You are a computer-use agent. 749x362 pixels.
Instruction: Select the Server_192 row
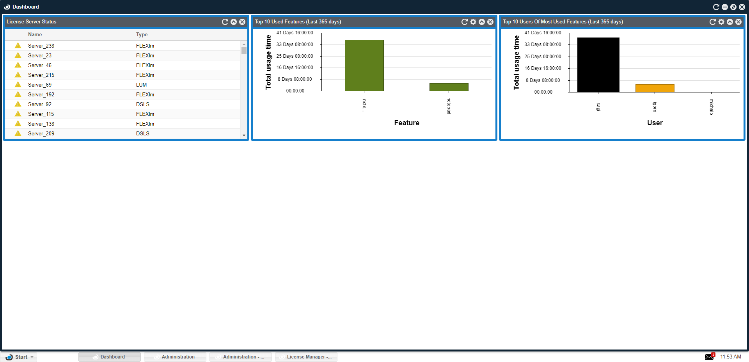pos(78,94)
